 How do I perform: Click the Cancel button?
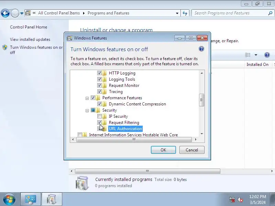pos(192,150)
